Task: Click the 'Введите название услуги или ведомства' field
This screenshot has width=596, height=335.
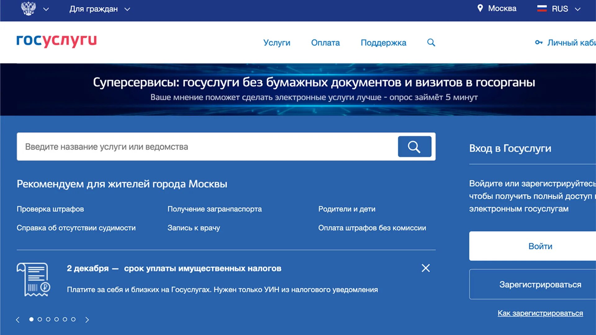Action: (207, 147)
